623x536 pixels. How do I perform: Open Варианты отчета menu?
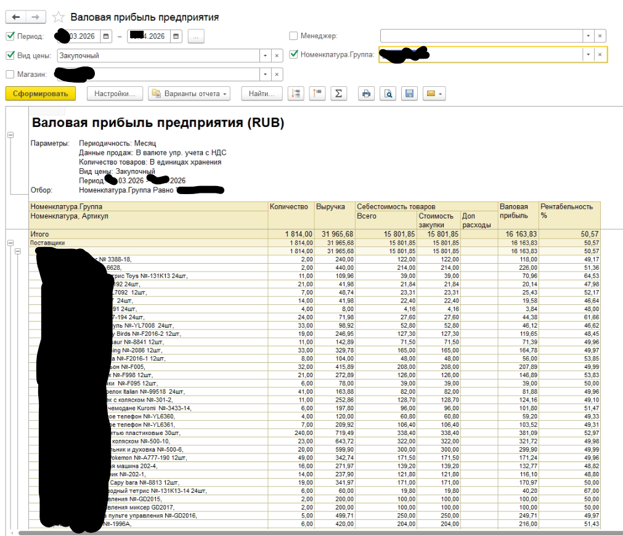189,94
